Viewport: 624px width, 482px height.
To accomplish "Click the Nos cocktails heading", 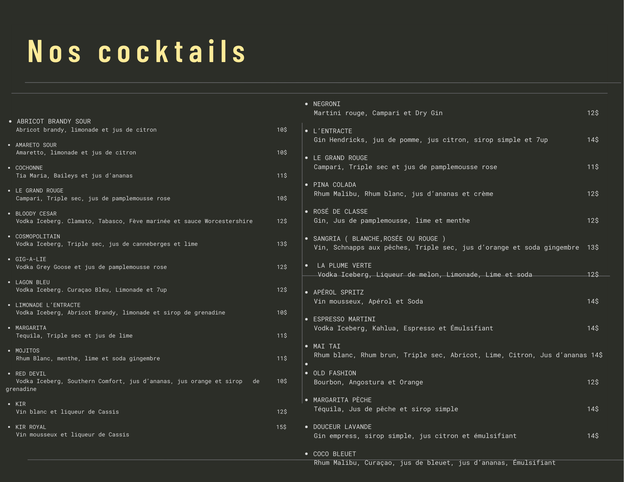I will click(137, 52).
